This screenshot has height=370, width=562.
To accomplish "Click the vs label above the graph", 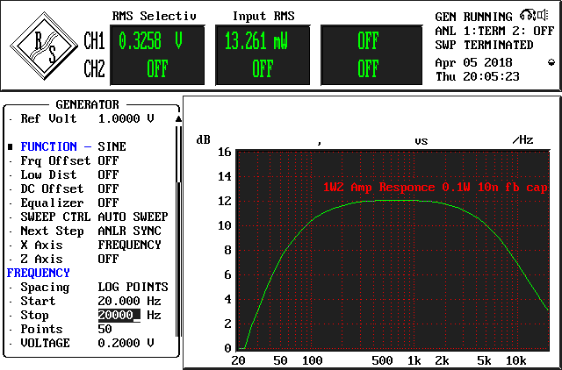I will click(x=421, y=141).
